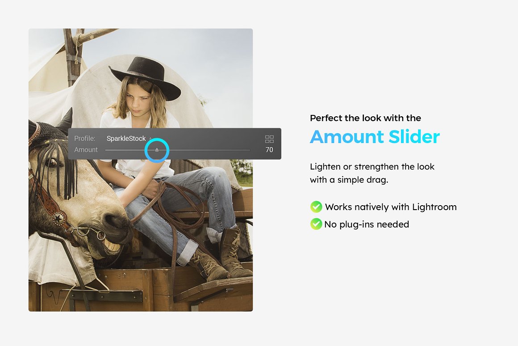This screenshot has width=518, height=346.
Task: Open the SparkleStock profile dropdown
Action: point(129,139)
